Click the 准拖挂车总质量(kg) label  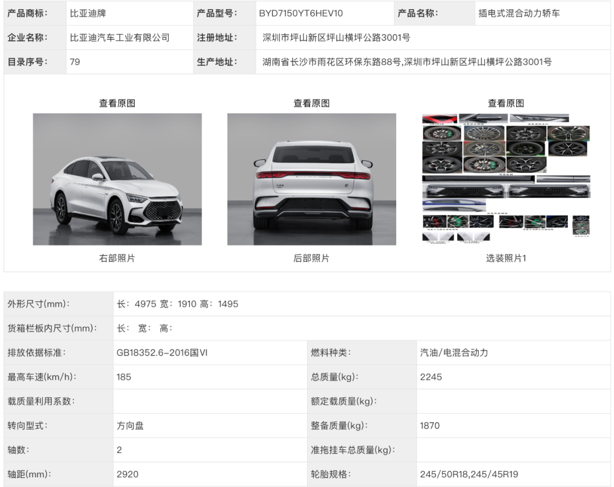tap(352, 450)
